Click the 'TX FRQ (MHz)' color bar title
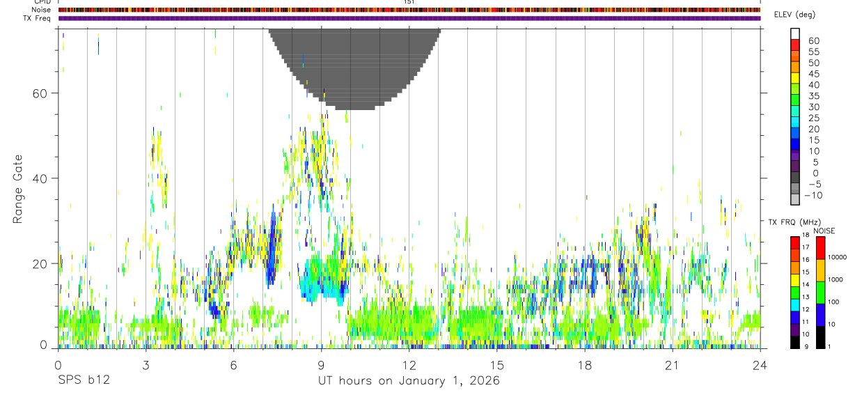855x395 pixels. 794,222
